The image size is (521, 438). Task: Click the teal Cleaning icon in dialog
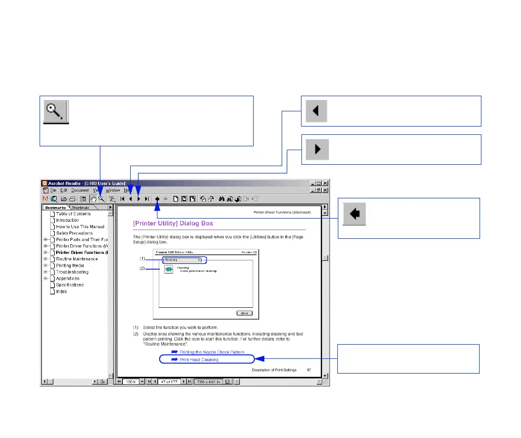169,269
